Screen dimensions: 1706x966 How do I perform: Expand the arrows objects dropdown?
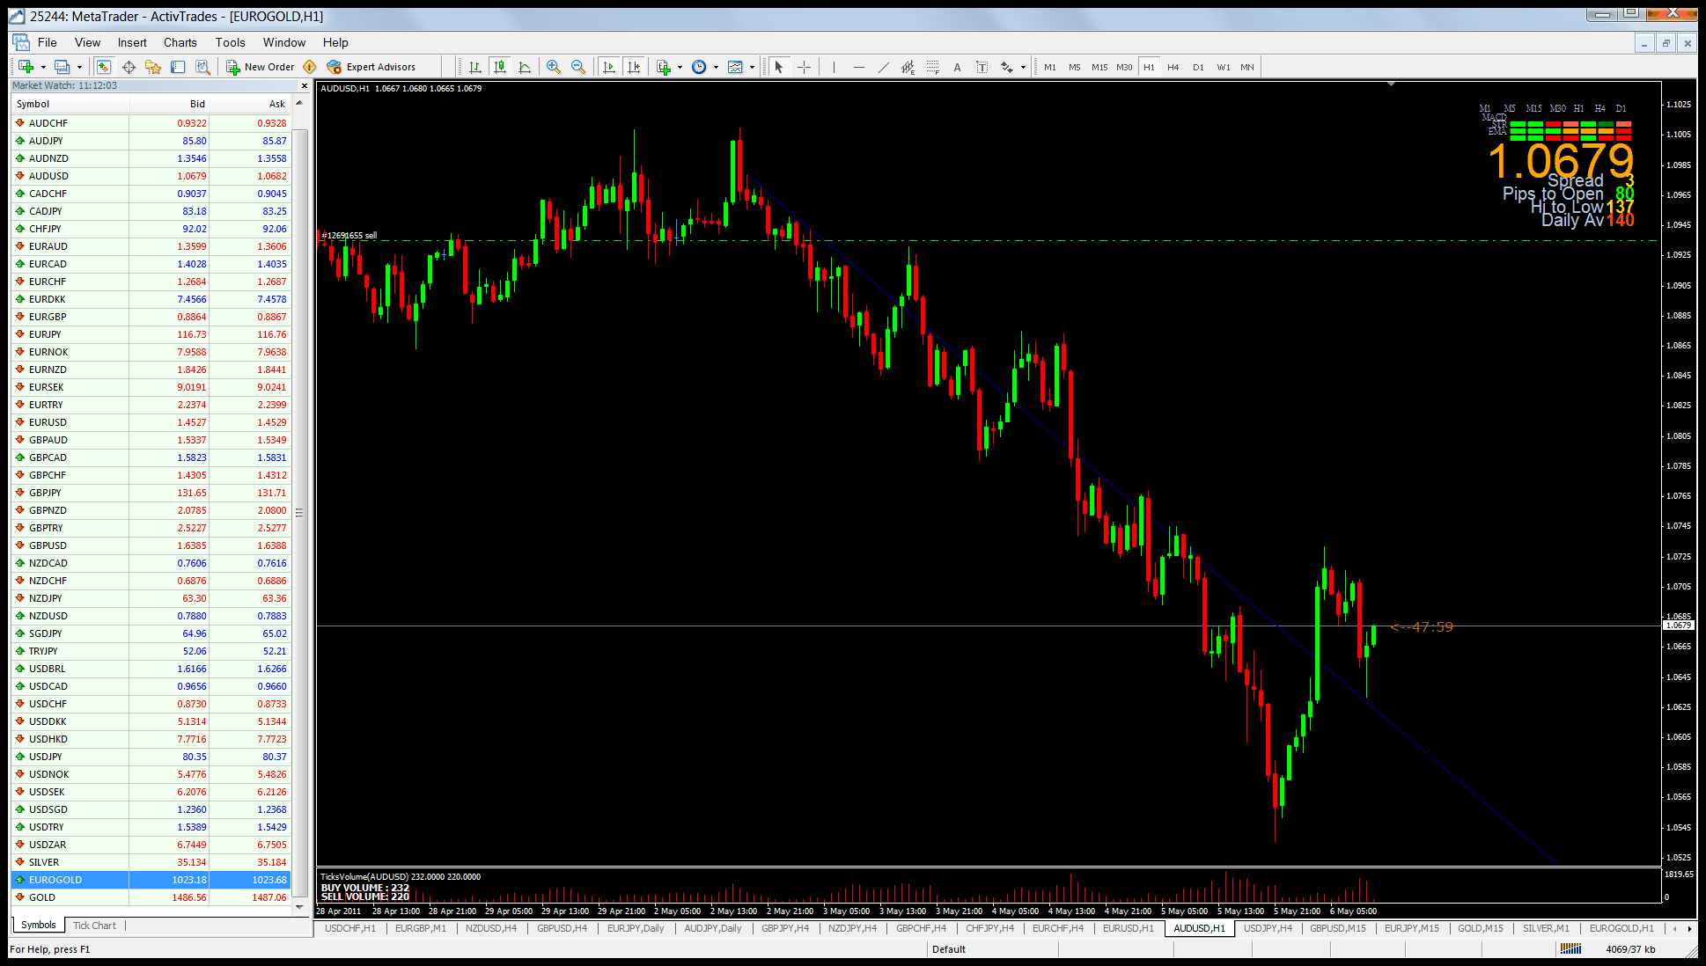coord(1023,67)
